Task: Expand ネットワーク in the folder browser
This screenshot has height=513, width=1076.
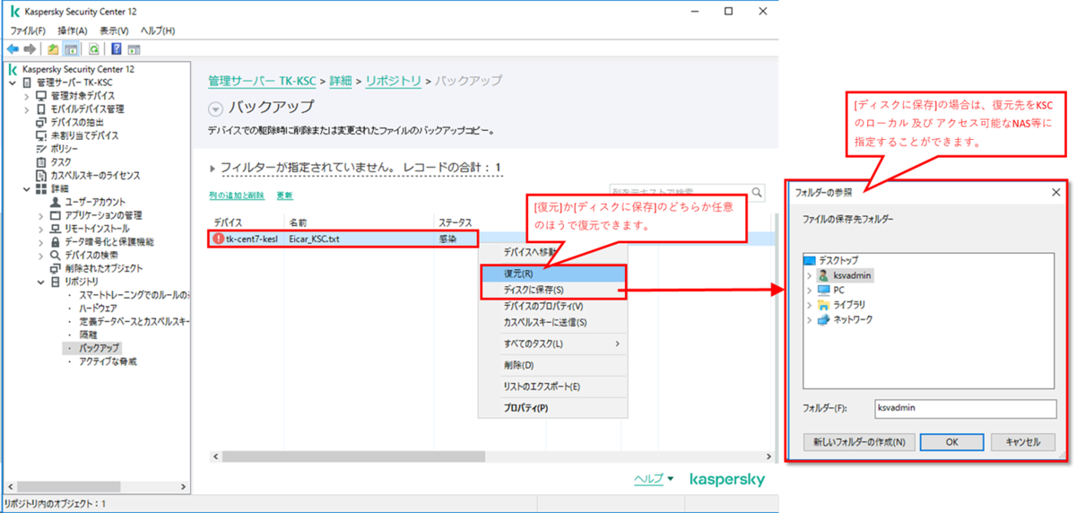Action: click(809, 319)
